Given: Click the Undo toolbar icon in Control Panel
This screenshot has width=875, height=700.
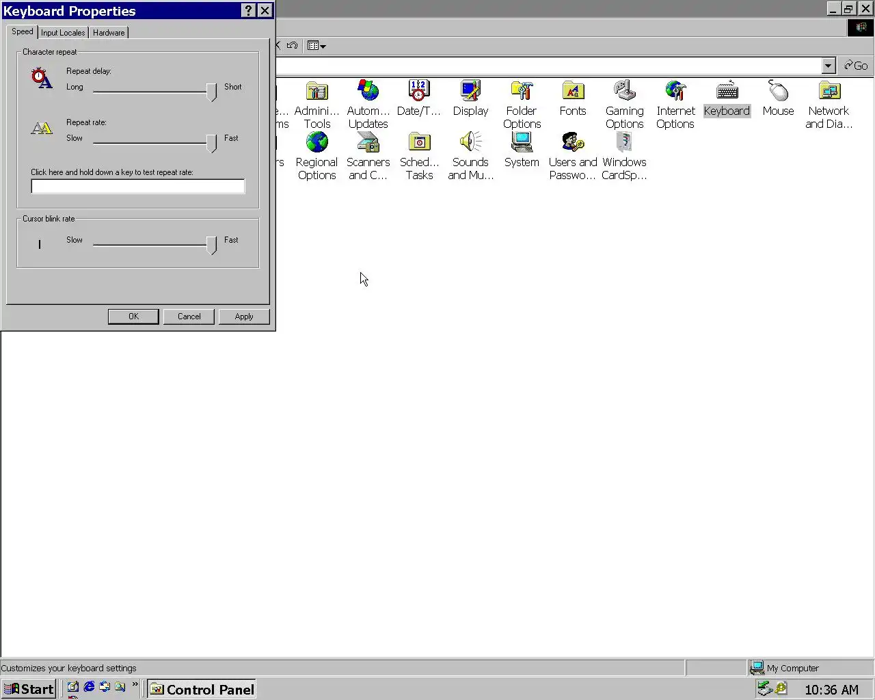Looking at the screenshot, I should pyautogui.click(x=292, y=46).
